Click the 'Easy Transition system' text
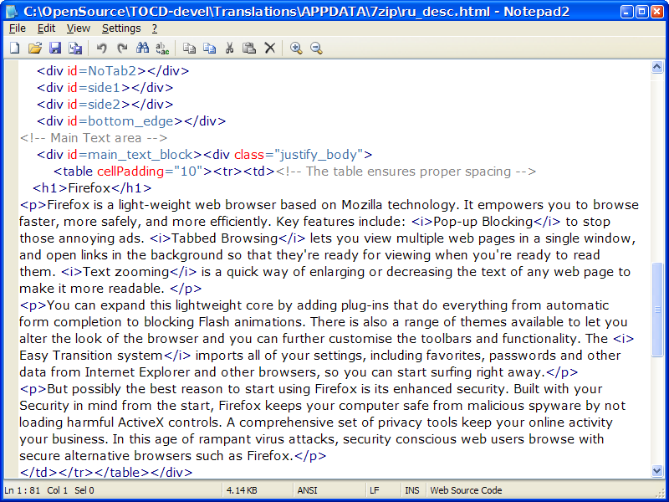The width and height of the screenshot is (669, 502). point(91,356)
